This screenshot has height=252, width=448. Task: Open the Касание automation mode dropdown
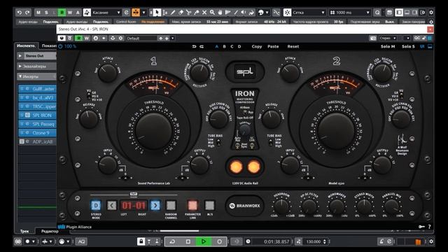pyautogui.click(x=106, y=13)
